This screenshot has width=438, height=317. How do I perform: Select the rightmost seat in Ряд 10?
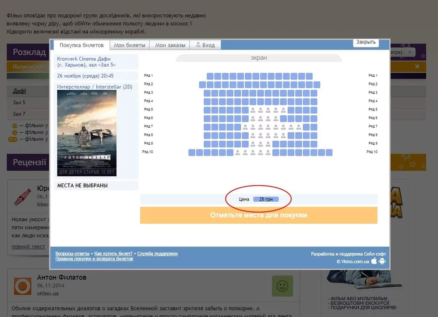tap(329, 152)
